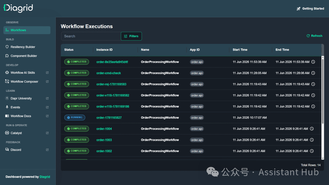Click clock icon in order-1004 row
329x185 pixels.
312,129
